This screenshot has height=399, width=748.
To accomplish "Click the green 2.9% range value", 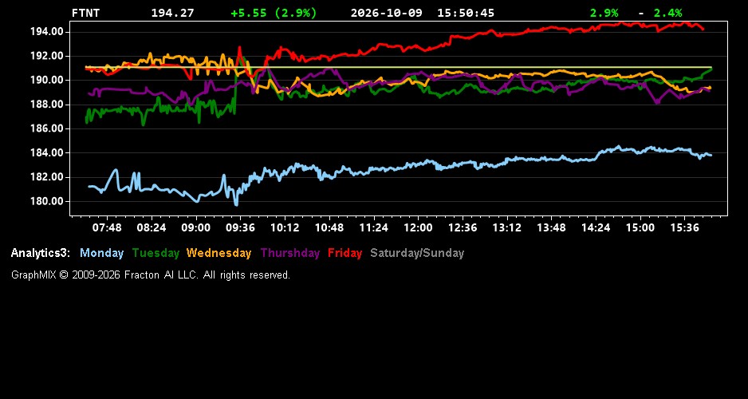I will [x=604, y=13].
